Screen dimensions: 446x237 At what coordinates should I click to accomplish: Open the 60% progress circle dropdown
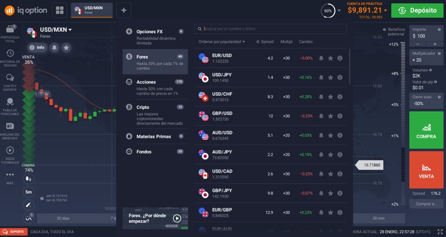[339, 11]
